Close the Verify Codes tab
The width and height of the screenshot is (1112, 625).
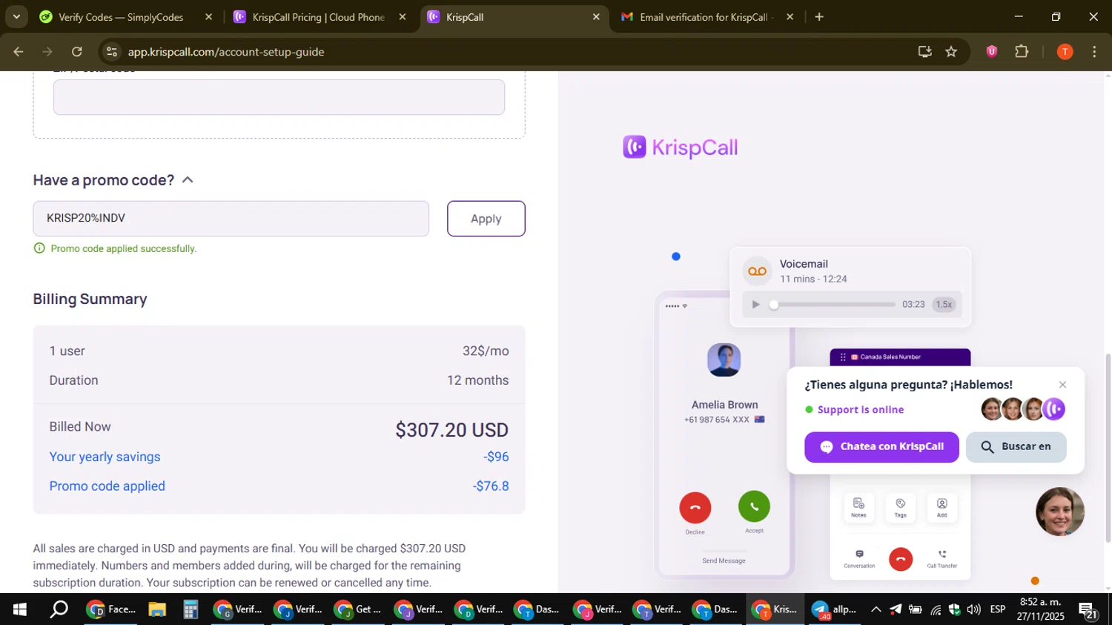click(208, 17)
